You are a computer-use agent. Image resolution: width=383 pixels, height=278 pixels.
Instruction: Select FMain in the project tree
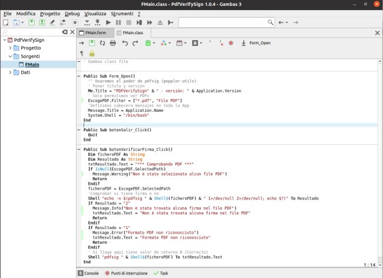tap(32, 64)
